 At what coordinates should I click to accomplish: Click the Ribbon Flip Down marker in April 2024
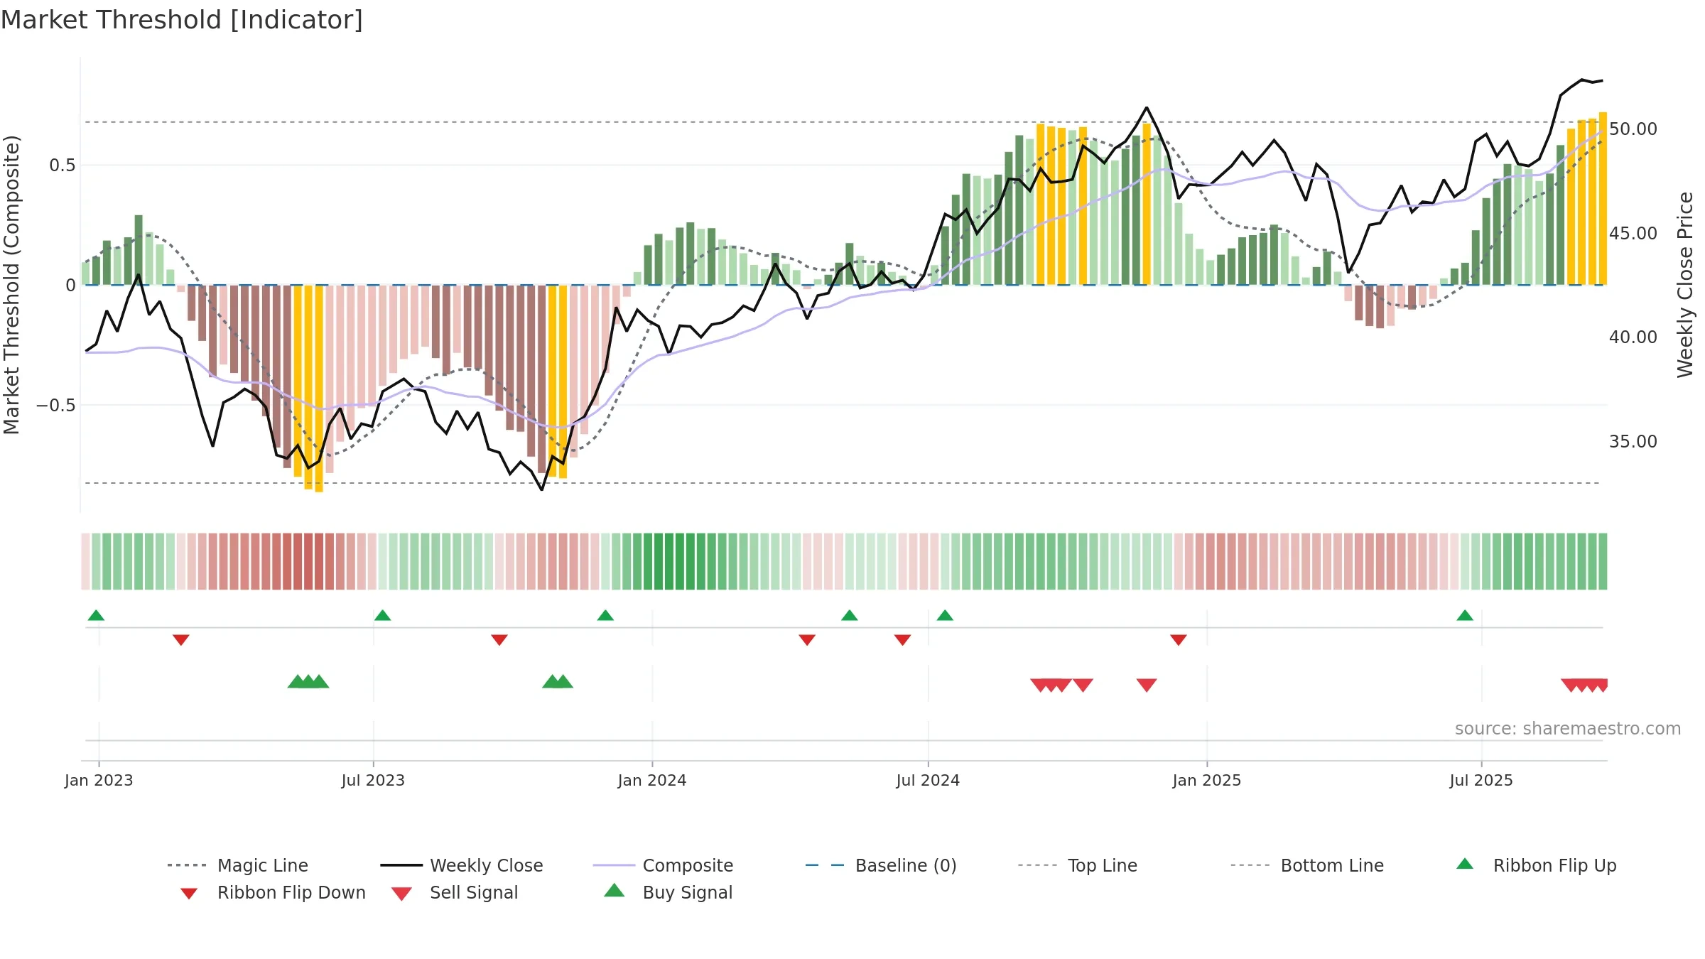pos(807,640)
